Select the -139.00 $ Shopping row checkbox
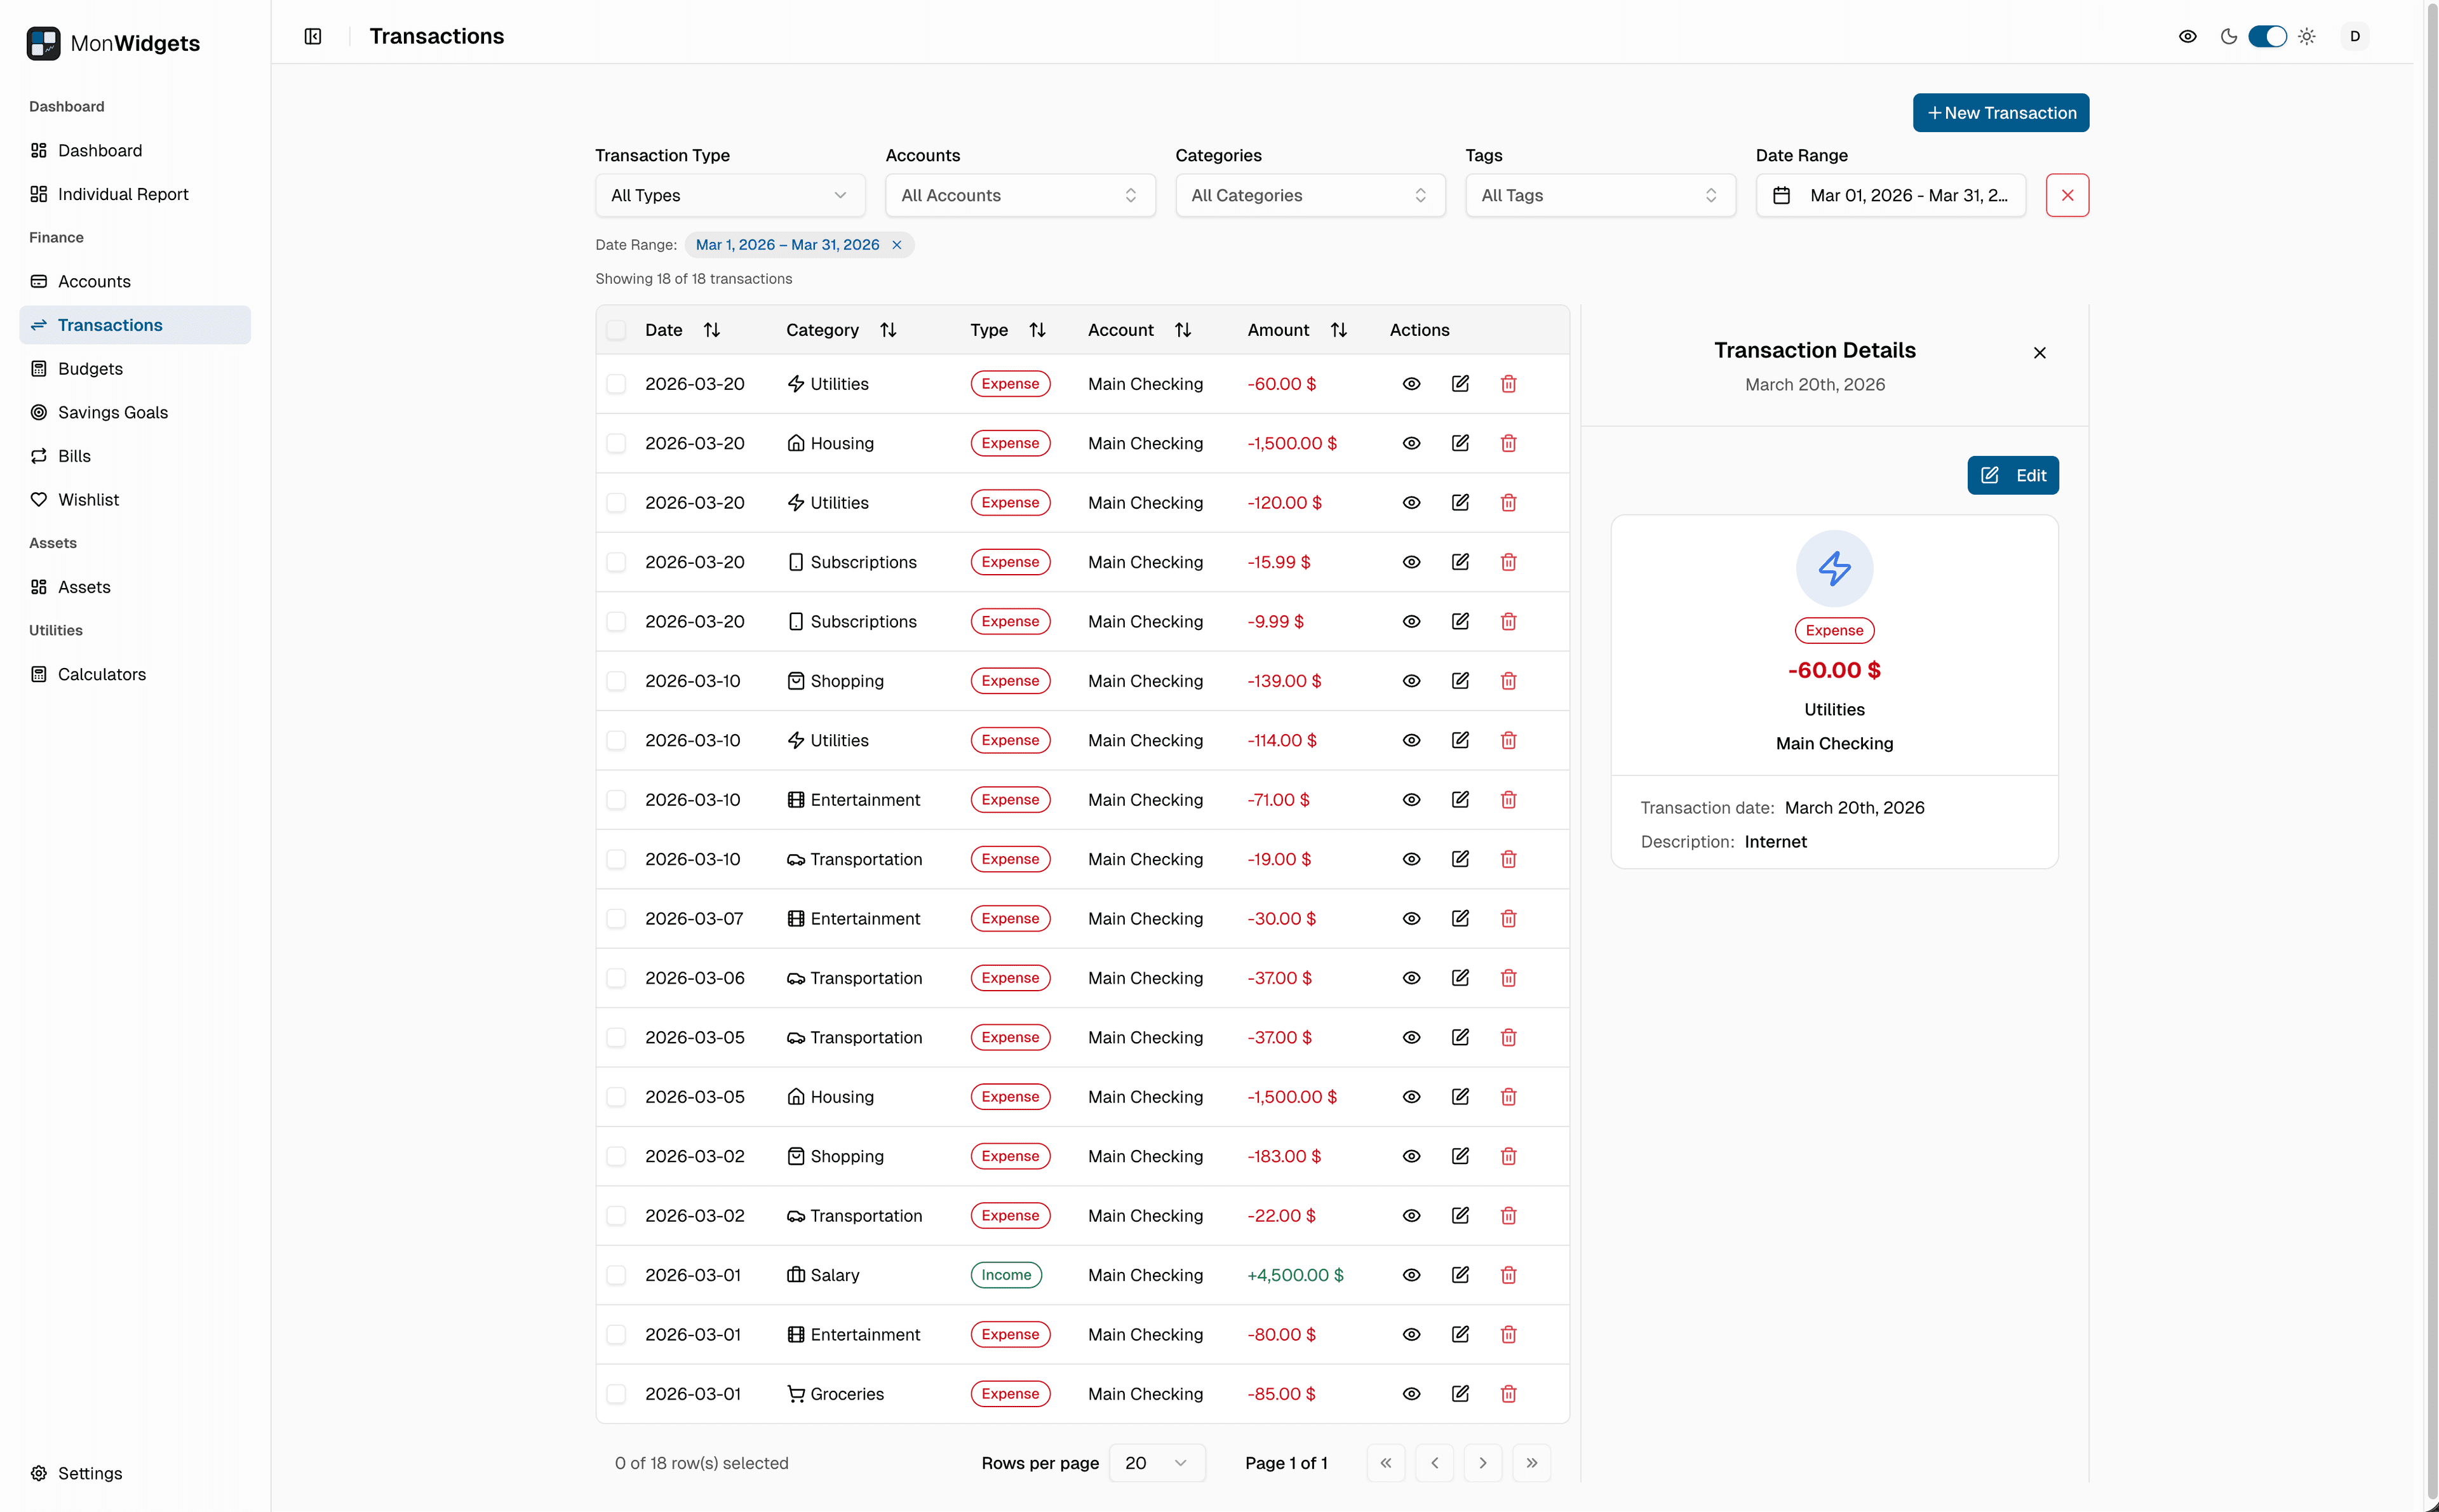 [x=616, y=681]
